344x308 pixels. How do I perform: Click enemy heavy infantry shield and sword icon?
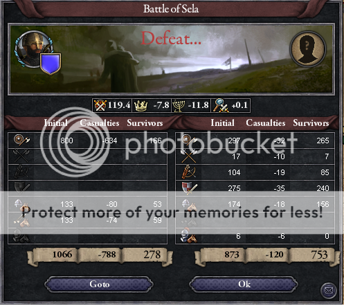point(189,188)
